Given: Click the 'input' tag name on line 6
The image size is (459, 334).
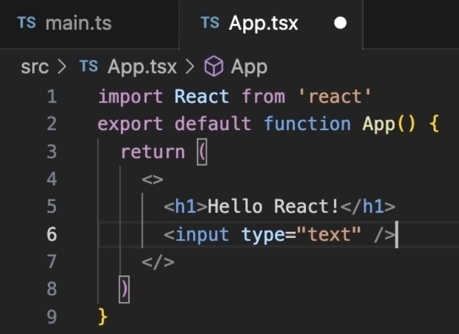Looking at the screenshot, I should pyautogui.click(x=202, y=235).
